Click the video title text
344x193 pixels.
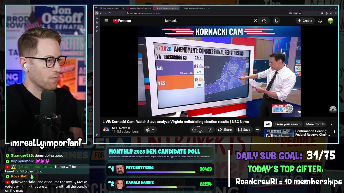pos(175,122)
